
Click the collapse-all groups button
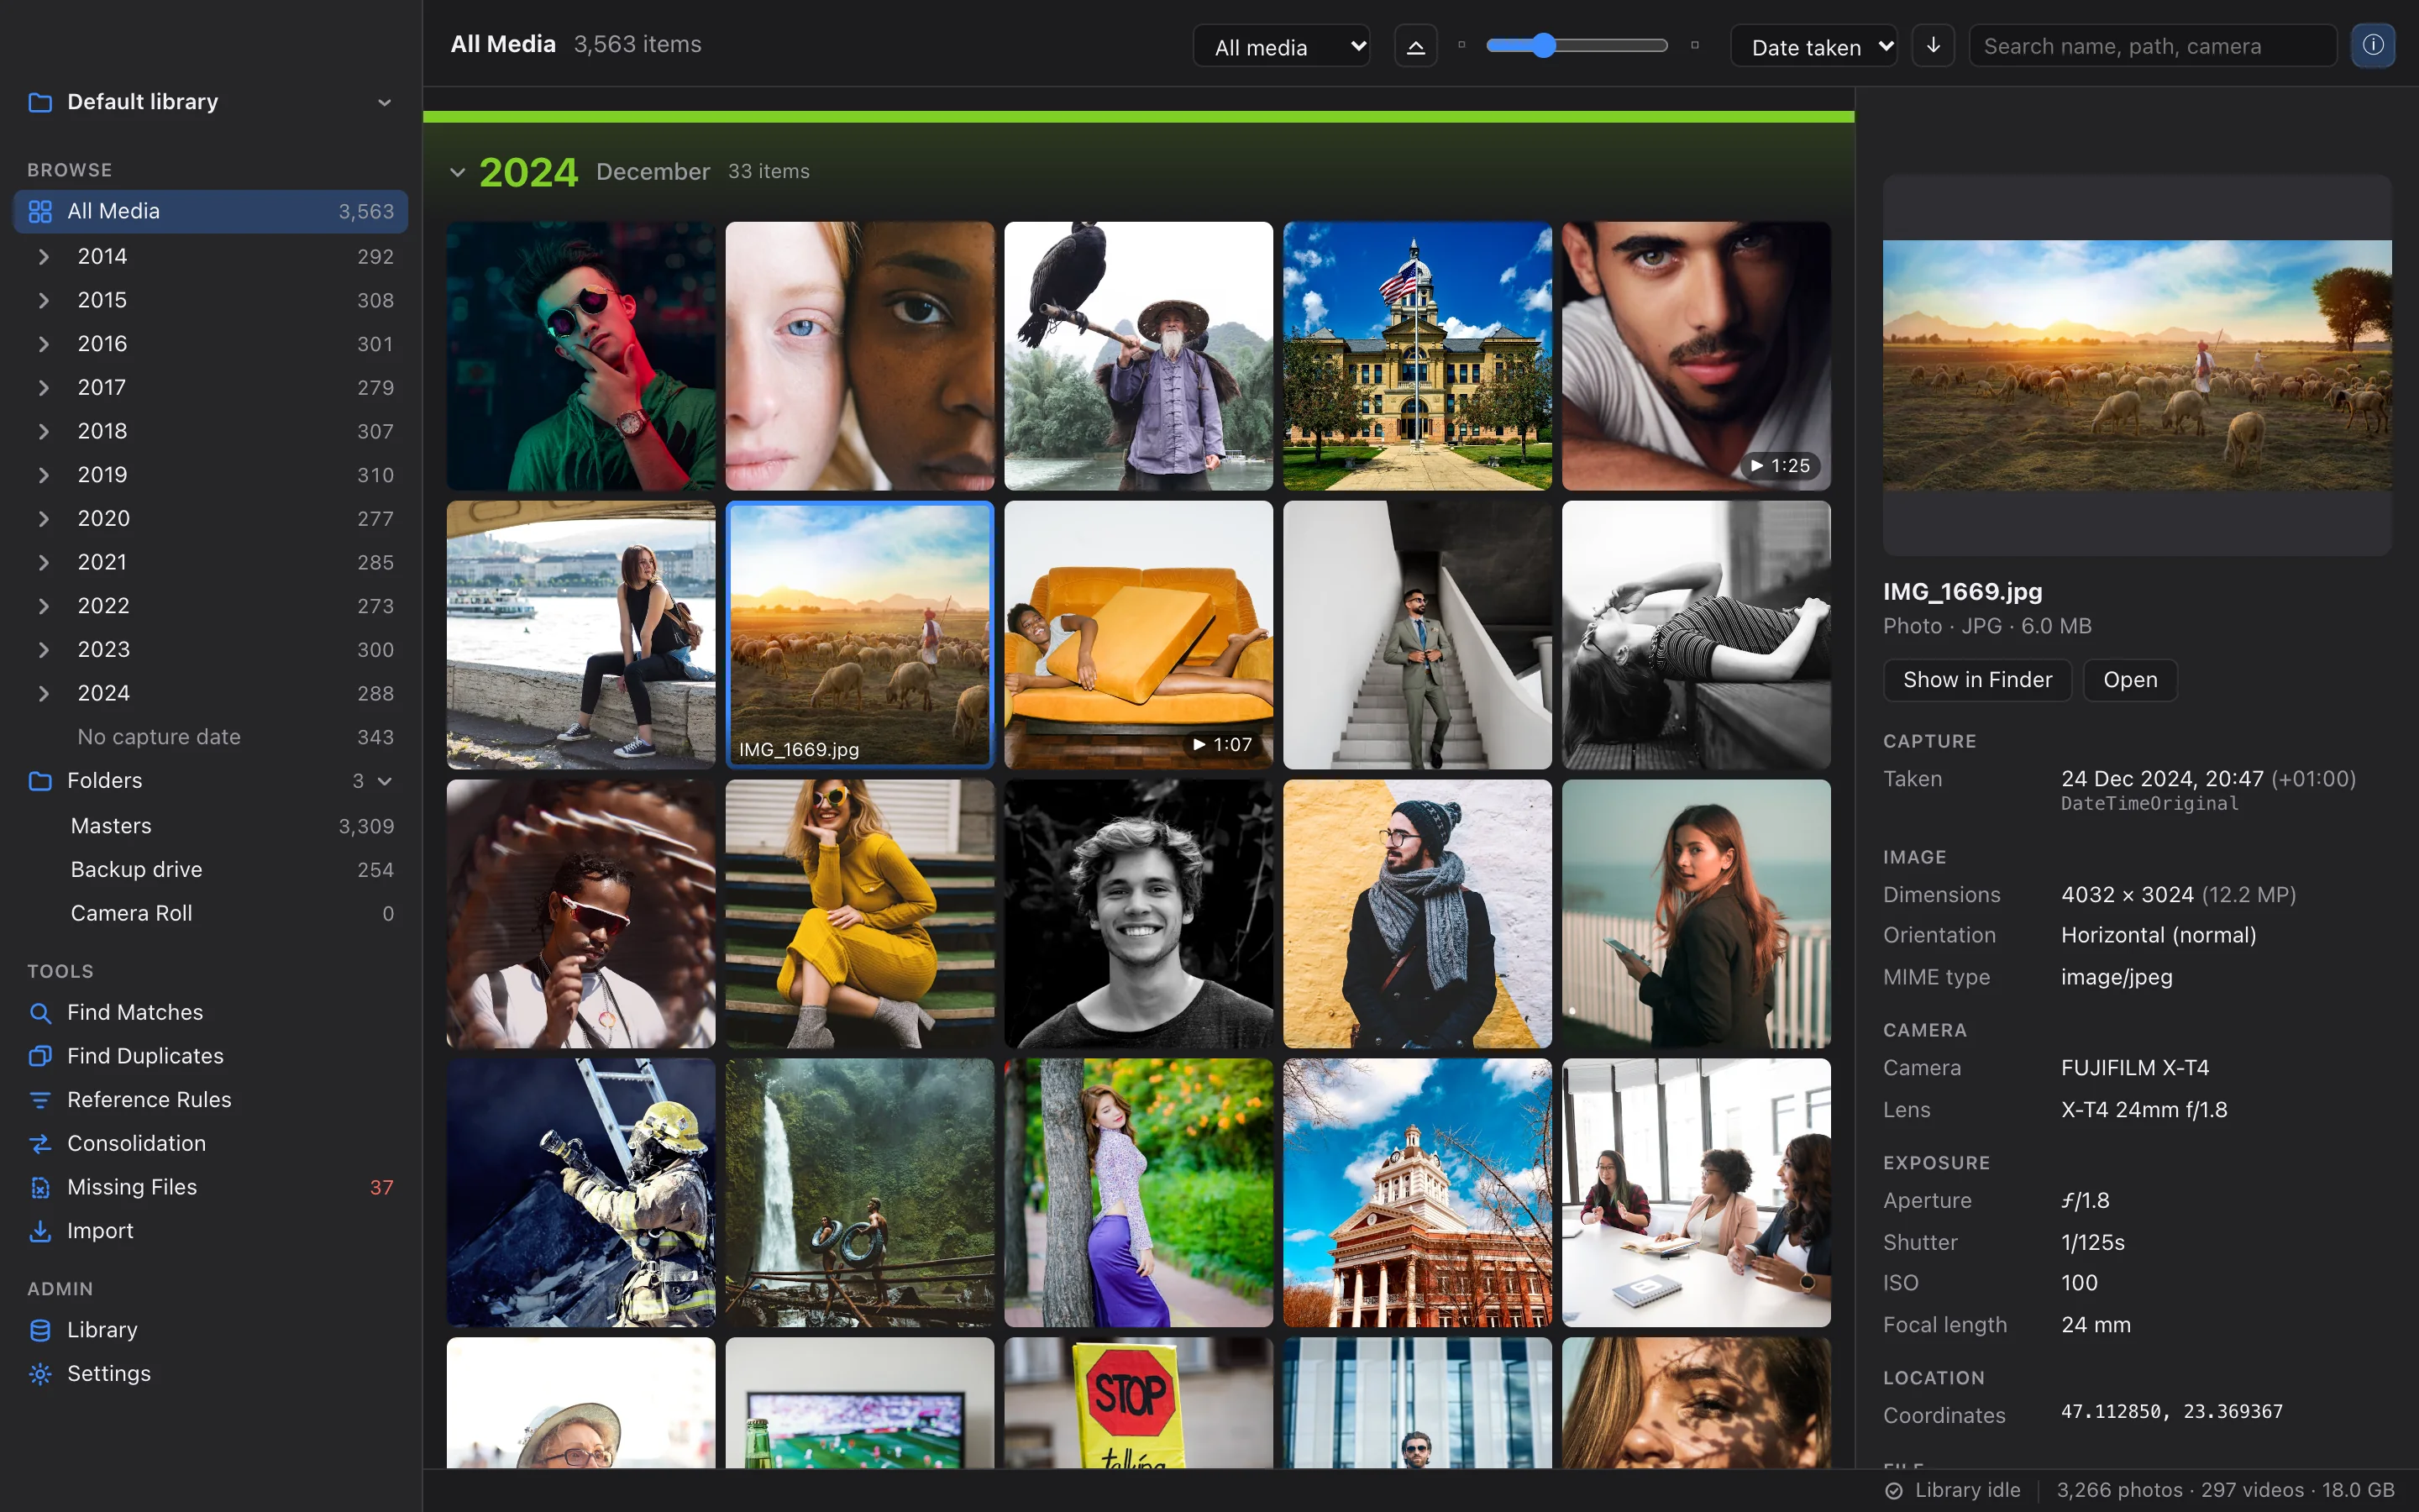(1415, 45)
